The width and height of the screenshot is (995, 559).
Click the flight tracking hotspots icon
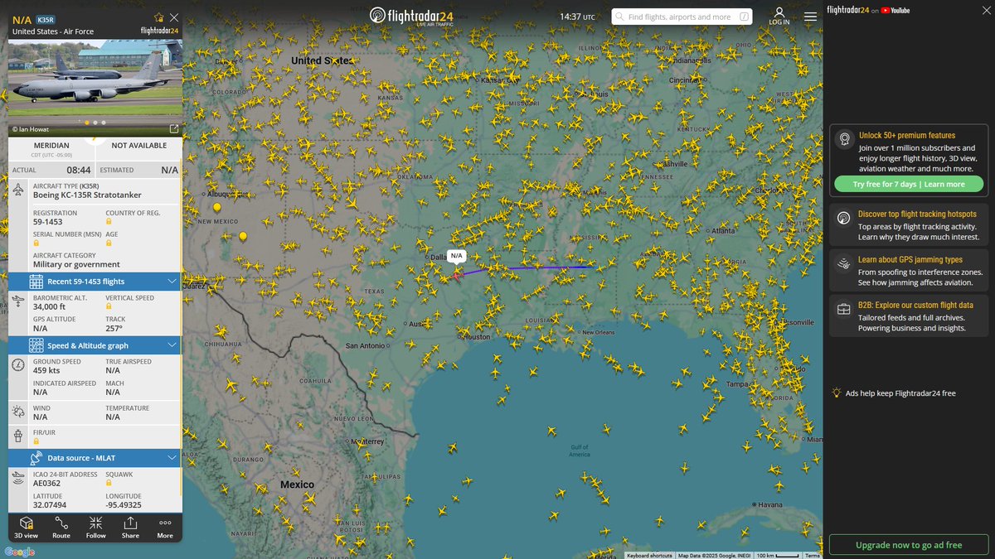click(844, 219)
